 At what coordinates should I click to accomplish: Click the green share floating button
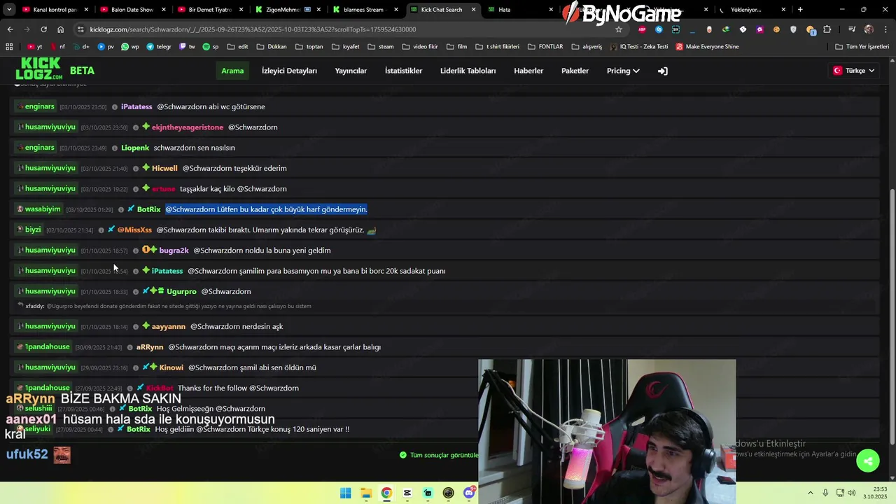[868, 461]
